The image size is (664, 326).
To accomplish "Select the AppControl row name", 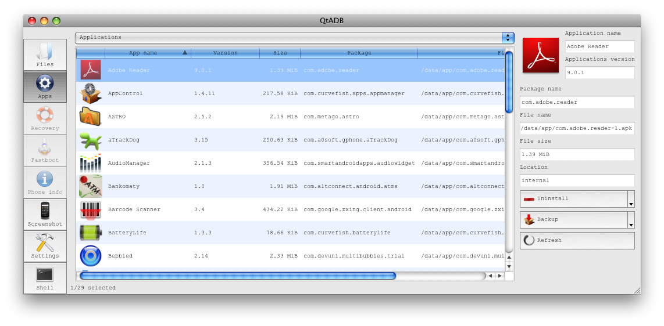I will click(x=126, y=93).
